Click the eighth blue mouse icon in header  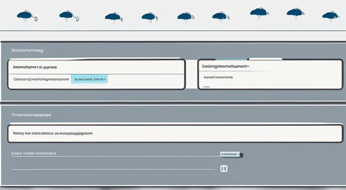295,13
